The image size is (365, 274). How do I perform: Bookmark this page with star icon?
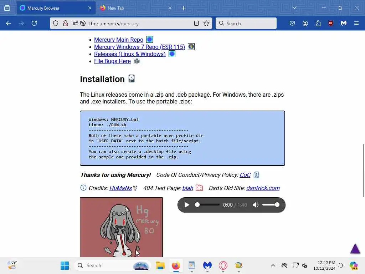206,23
